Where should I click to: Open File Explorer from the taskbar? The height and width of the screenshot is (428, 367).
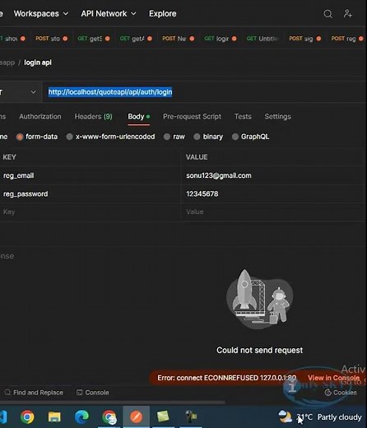[x=54, y=417]
